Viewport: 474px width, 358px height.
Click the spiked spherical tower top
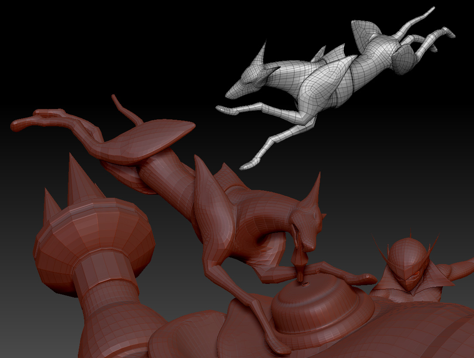point(94,242)
